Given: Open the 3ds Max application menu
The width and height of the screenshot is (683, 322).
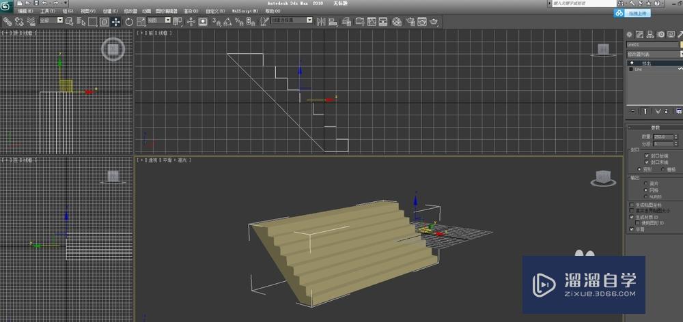Looking at the screenshot, I should tap(7, 8).
